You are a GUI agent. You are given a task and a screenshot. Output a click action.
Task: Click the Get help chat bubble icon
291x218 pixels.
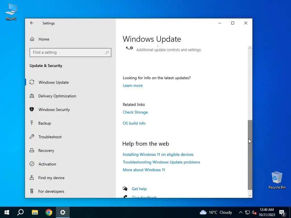point(125,189)
